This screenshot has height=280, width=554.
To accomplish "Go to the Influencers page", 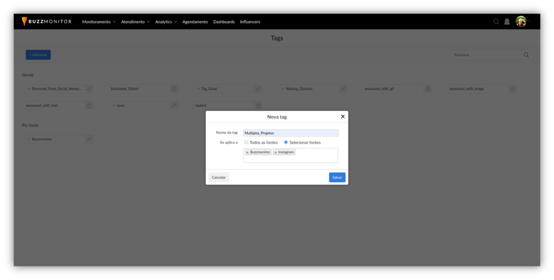I will [250, 22].
